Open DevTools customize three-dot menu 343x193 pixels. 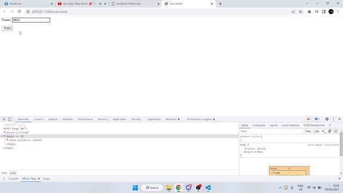pos(333,119)
